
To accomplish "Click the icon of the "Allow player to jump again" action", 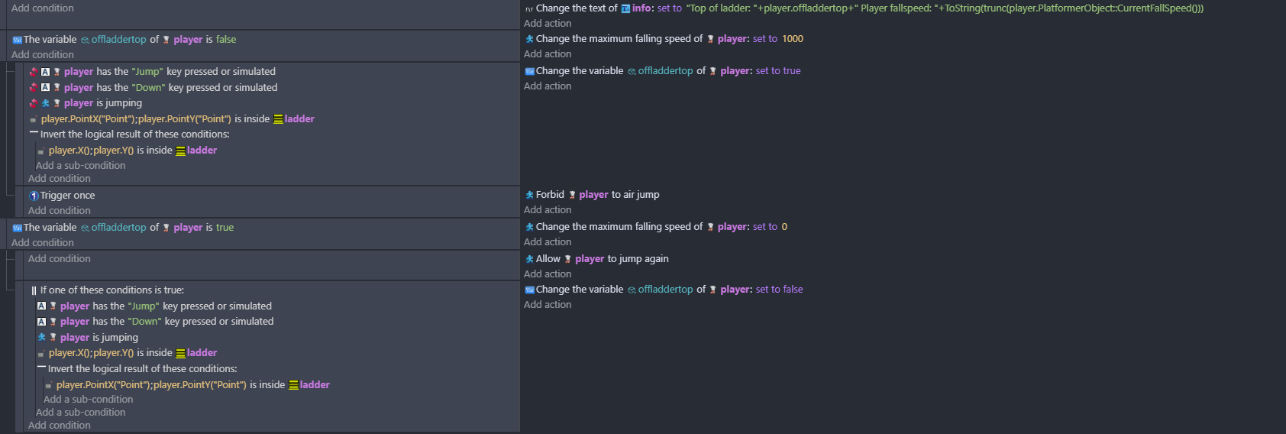I will (529, 259).
